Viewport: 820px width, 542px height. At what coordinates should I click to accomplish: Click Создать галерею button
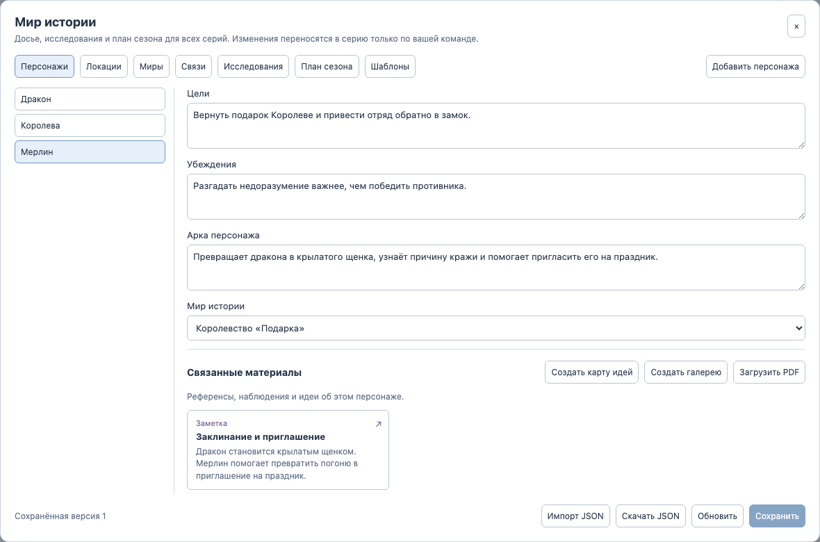686,372
